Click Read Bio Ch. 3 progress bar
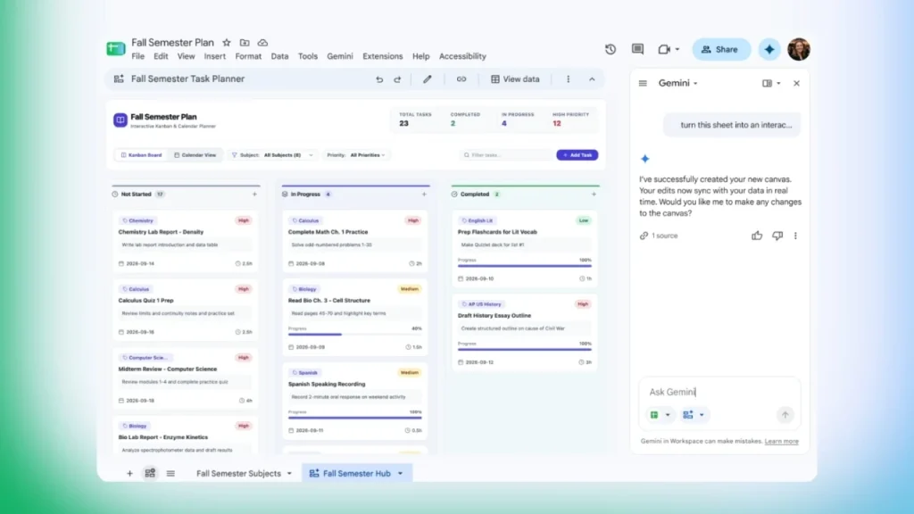Screen dimensions: 914x514 [354, 335]
